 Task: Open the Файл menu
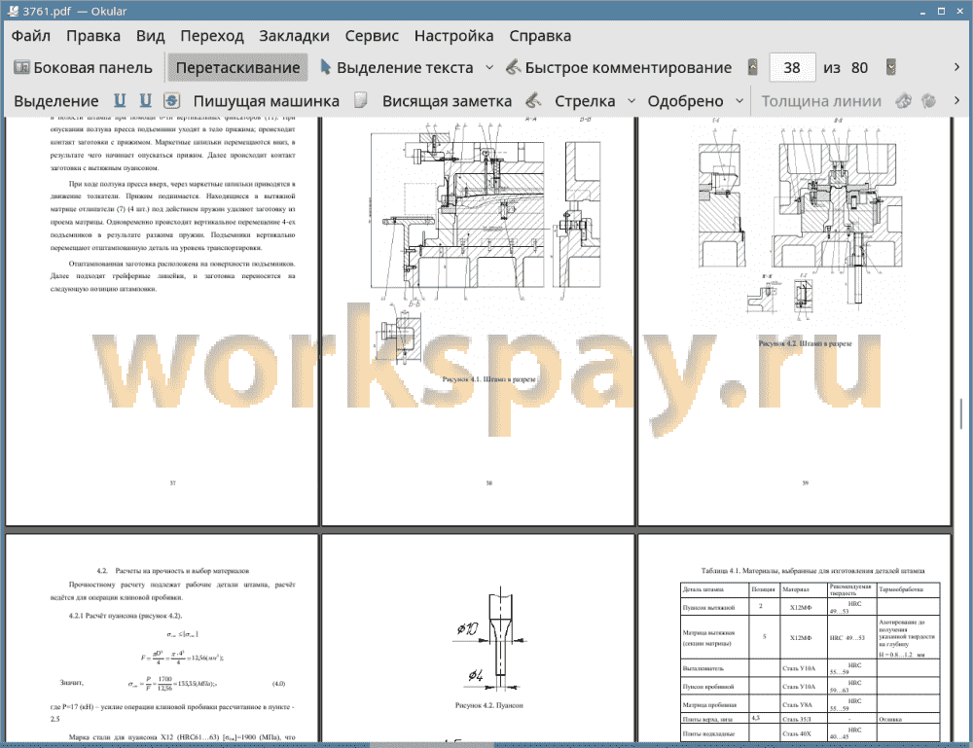[x=31, y=36]
